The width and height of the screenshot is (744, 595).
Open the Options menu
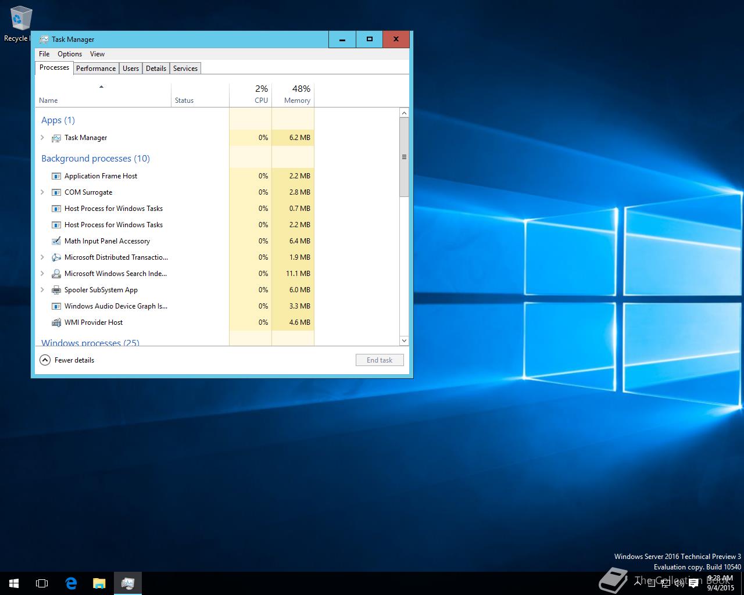pos(70,54)
